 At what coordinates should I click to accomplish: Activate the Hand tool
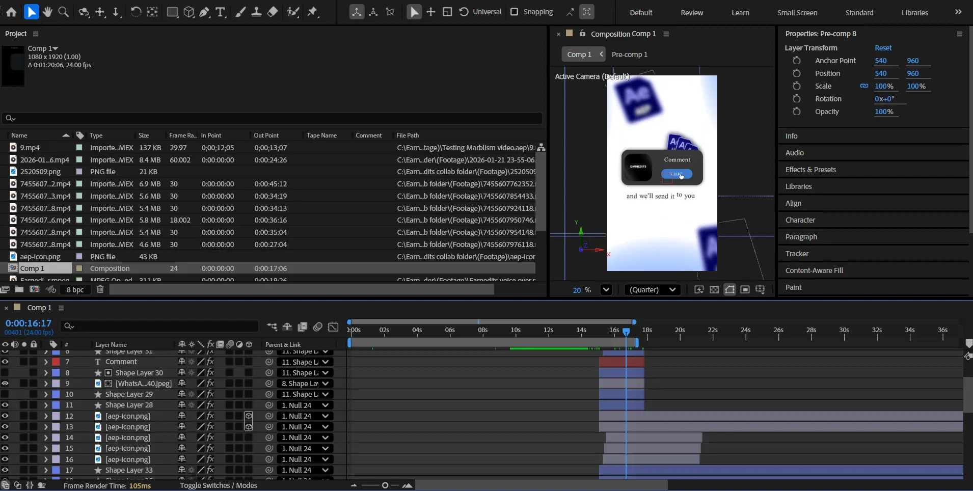(47, 12)
